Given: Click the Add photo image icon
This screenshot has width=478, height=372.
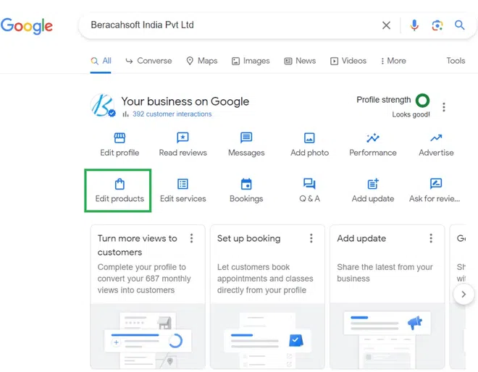Looking at the screenshot, I should tap(309, 138).
